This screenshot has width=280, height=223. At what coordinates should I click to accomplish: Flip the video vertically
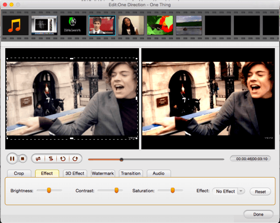[x=51, y=158]
